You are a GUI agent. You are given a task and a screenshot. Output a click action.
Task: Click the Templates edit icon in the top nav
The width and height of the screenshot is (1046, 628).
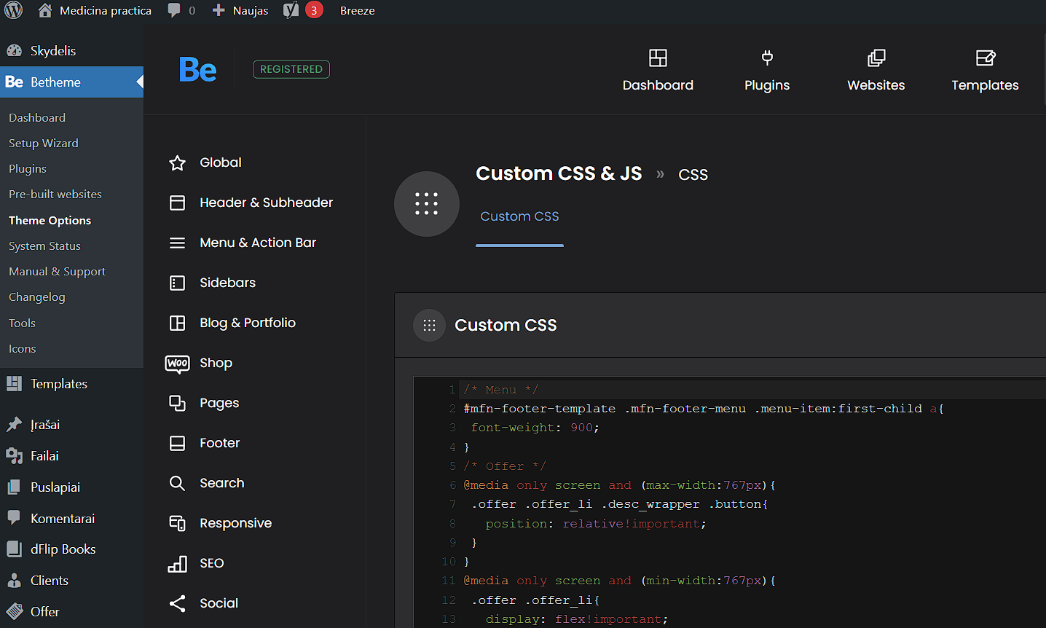point(986,58)
